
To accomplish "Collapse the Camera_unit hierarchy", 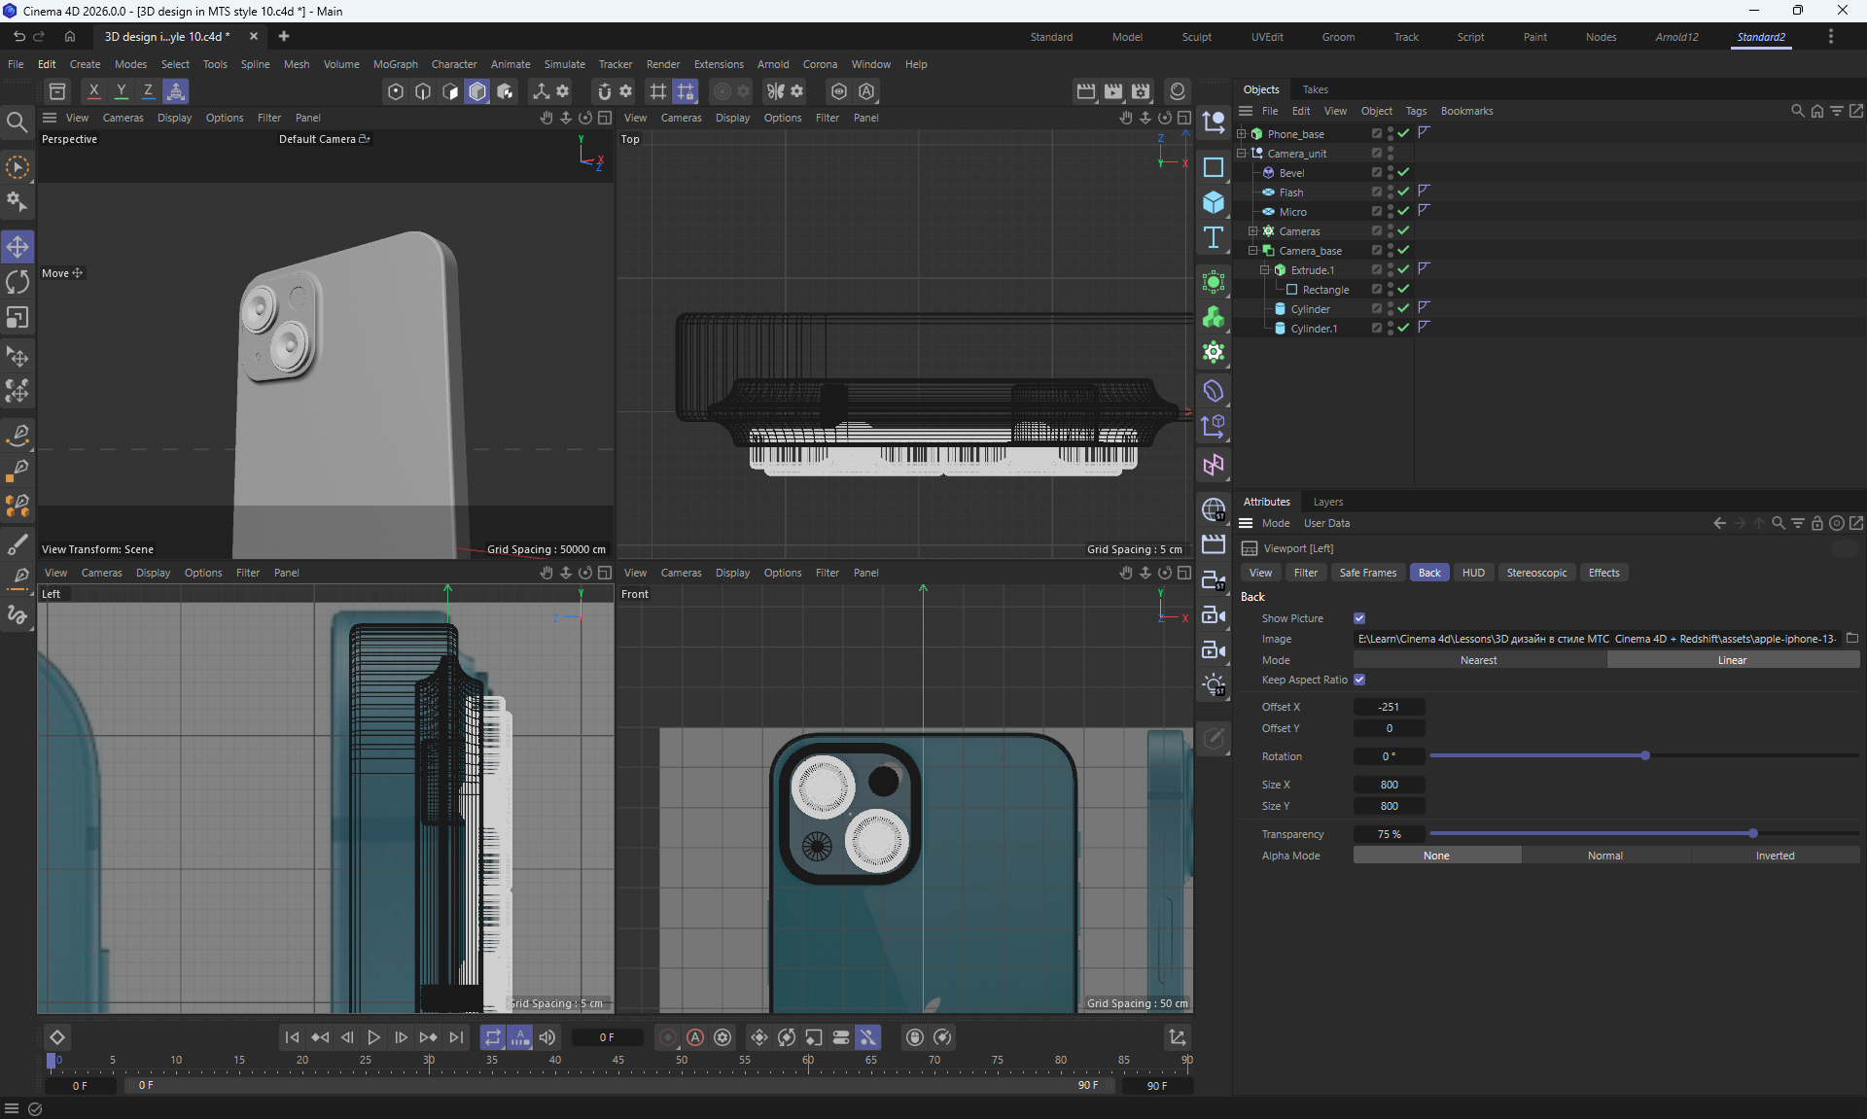I will (x=1242, y=154).
